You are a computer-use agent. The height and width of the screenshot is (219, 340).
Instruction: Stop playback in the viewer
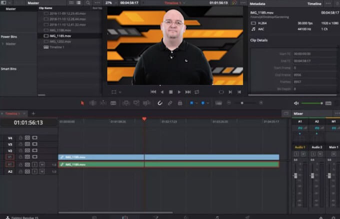pos(171,92)
